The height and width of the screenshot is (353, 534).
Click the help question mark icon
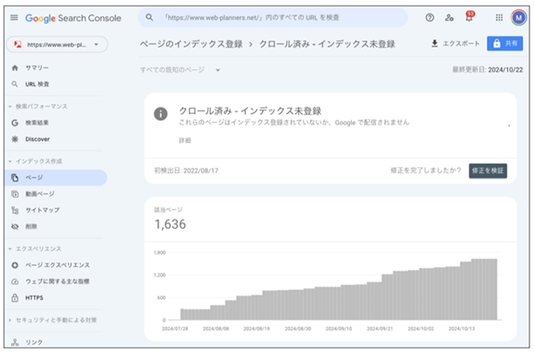430,17
